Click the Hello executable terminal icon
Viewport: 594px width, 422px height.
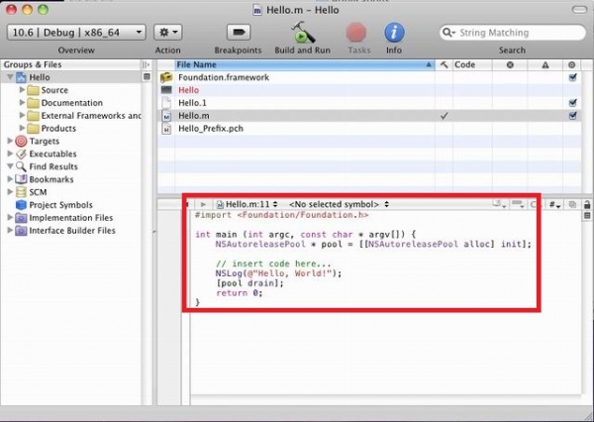(x=166, y=90)
